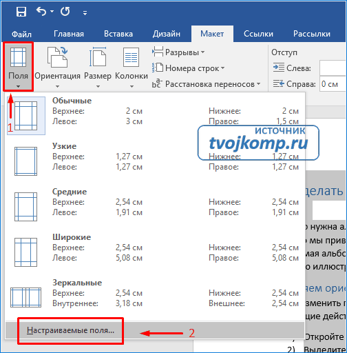This screenshot has width=347, height=353.
Task: Choose Настраиваемые поля custom margins option
Action: (x=70, y=330)
